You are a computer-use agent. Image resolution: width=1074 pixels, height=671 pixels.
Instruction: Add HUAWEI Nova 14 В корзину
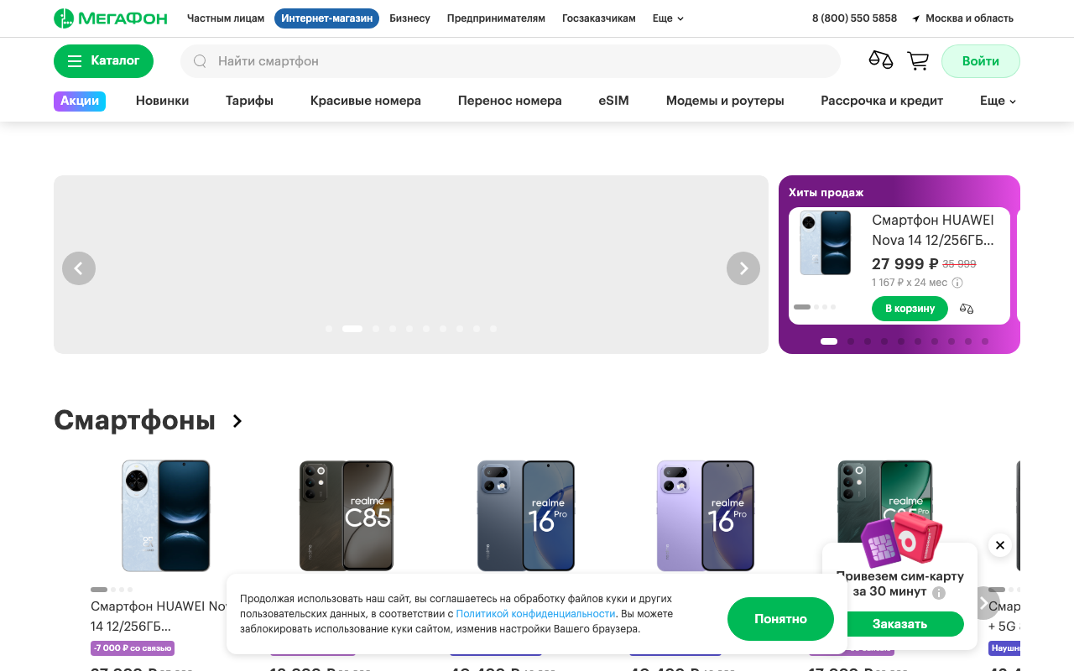pyautogui.click(x=910, y=309)
